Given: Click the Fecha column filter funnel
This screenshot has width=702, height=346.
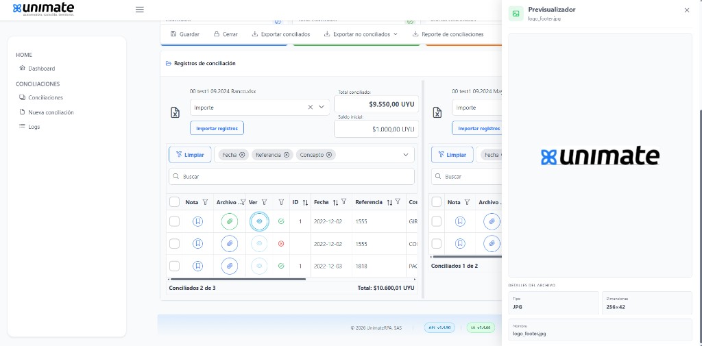Looking at the screenshot, I should pos(343,202).
